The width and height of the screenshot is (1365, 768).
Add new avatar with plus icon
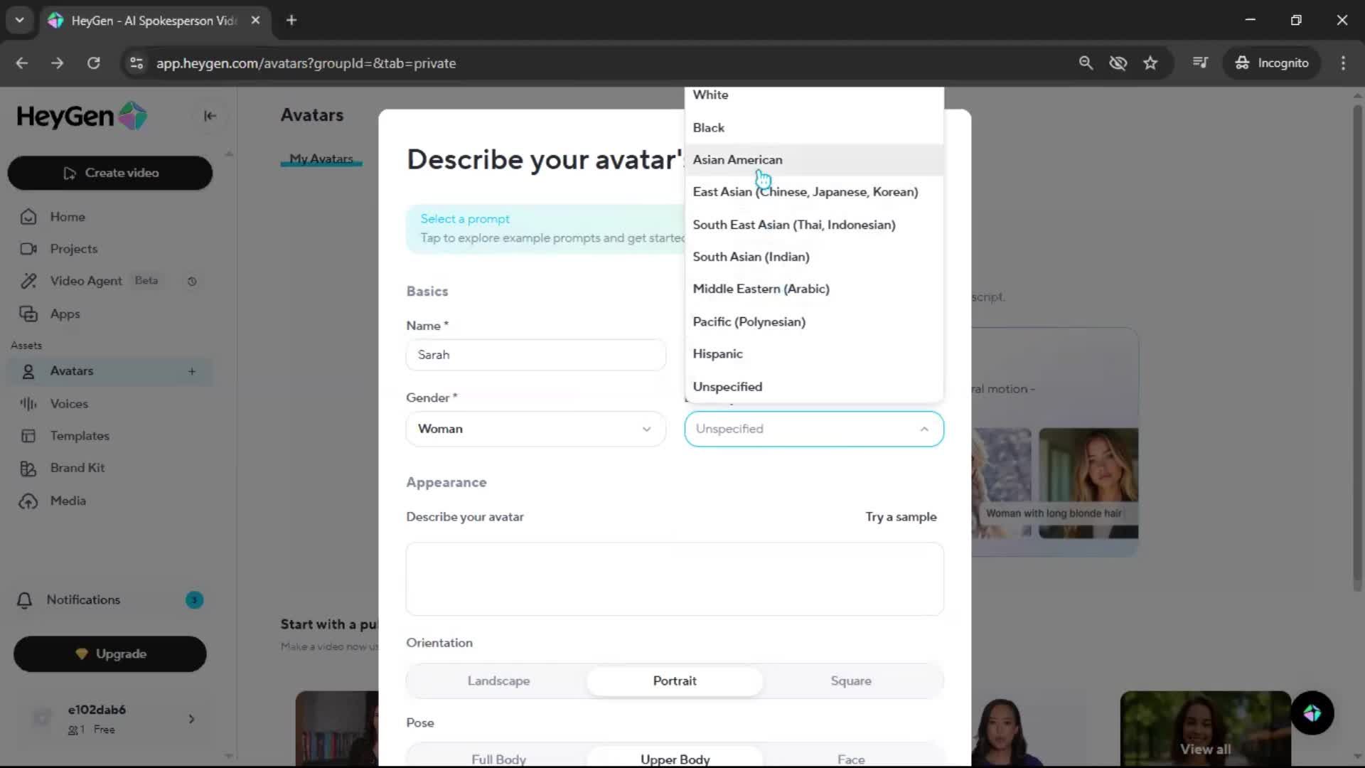(x=192, y=371)
